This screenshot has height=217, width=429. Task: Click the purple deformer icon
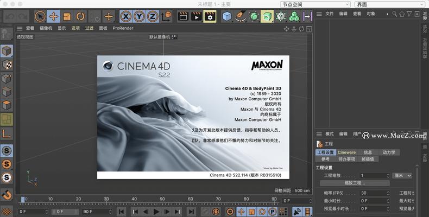pyautogui.click(x=307, y=16)
